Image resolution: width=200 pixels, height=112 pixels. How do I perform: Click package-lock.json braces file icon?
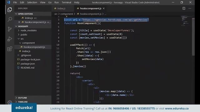tap(18, 59)
